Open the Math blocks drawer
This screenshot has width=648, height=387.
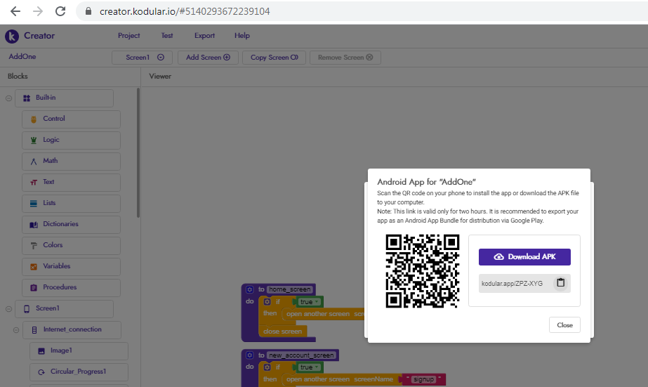(71, 162)
